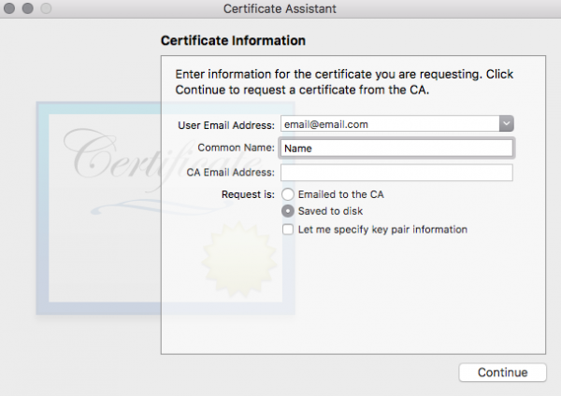Click the red close window button
Viewport: 561px width, 396px height.
click(x=11, y=9)
